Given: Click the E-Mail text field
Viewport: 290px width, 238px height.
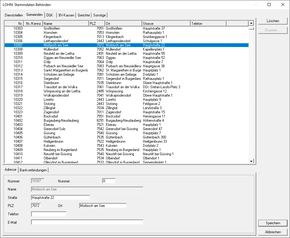Looking at the screenshot, I should point(87,222).
